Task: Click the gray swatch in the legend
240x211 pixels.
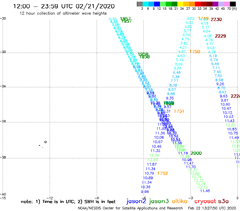Action: [x=140, y=4]
